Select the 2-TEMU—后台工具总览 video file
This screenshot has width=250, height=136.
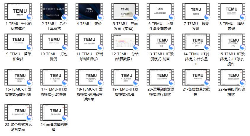(54, 12)
